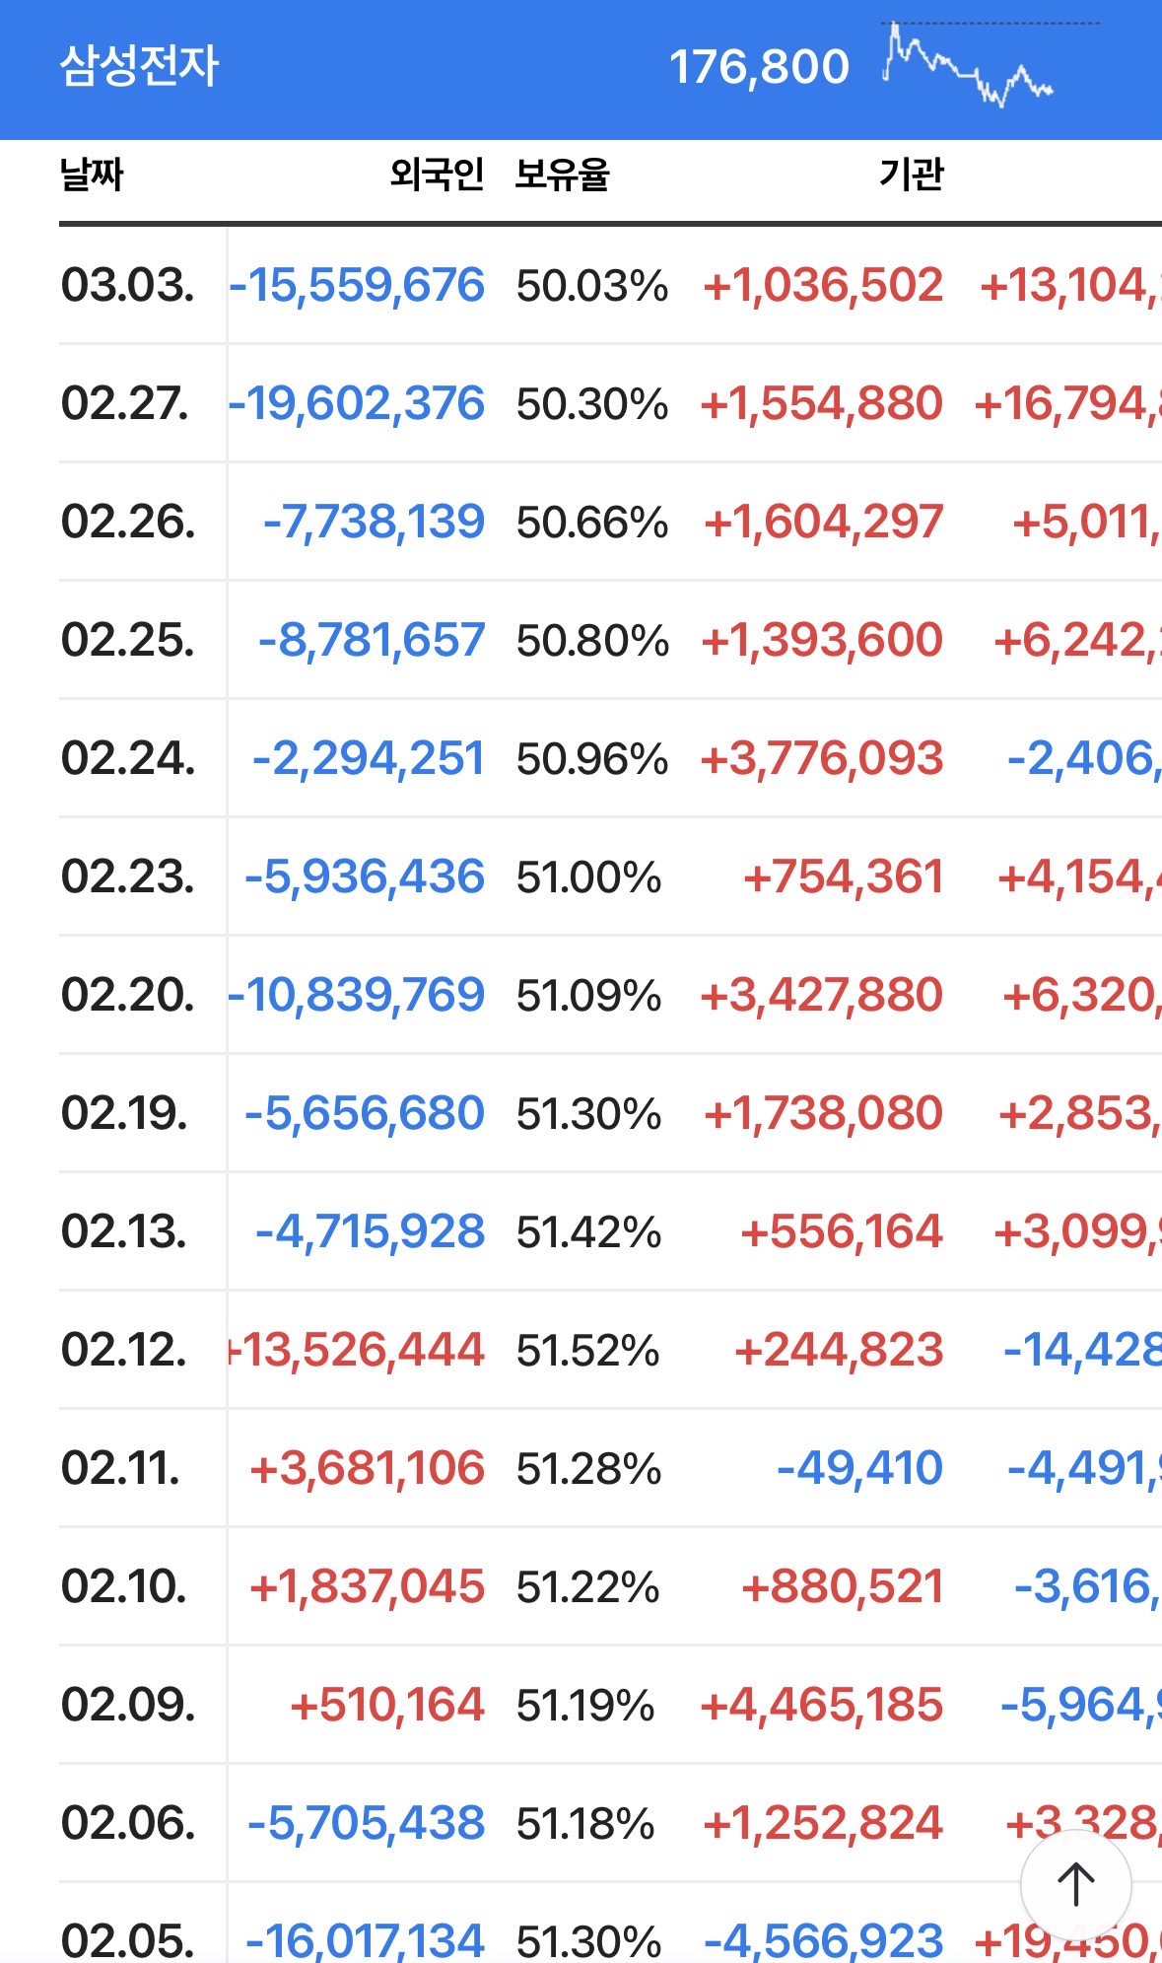Click foreign value -10,839,769
The width and height of the screenshot is (1162, 1963).
pyautogui.click(x=357, y=995)
